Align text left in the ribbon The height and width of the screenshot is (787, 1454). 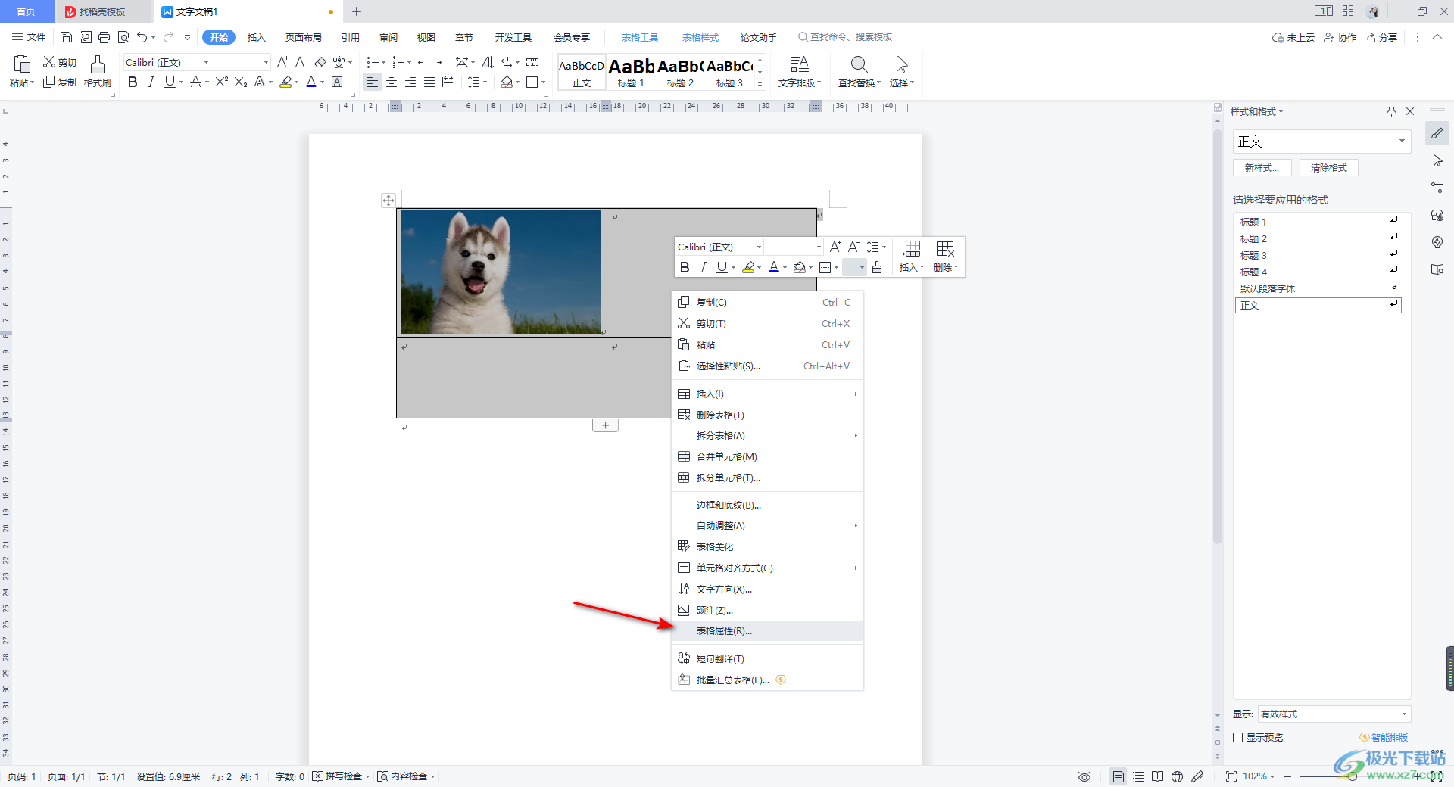click(372, 82)
